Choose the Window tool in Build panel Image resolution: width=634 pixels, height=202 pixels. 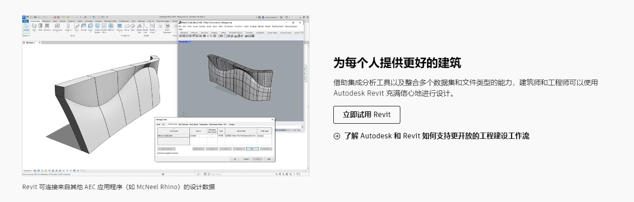(x=47, y=26)
